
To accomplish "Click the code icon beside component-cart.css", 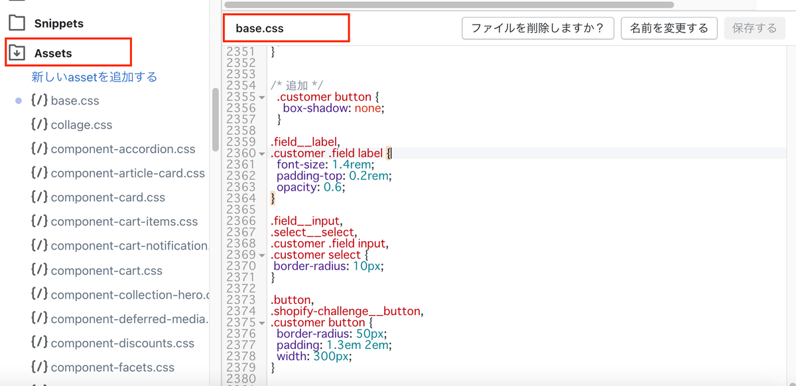I will [x=39, y=270].
